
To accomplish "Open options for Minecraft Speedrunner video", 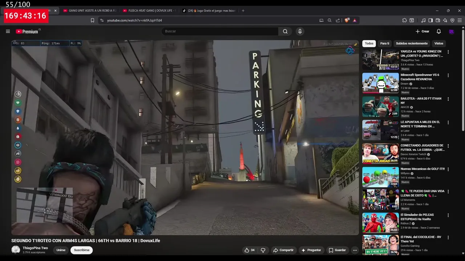I will pos(448,75).
